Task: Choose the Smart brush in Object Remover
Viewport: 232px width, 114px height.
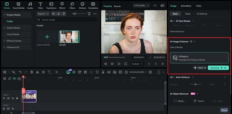Action: pos(199,101)
